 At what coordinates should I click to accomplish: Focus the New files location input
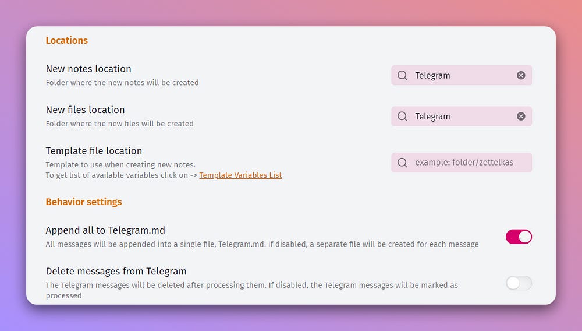click(x=462, y=117)
